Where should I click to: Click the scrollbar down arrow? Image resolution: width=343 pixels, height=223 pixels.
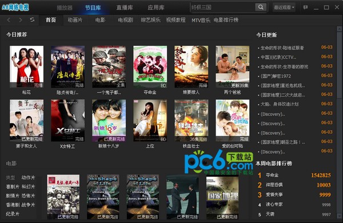339,216
